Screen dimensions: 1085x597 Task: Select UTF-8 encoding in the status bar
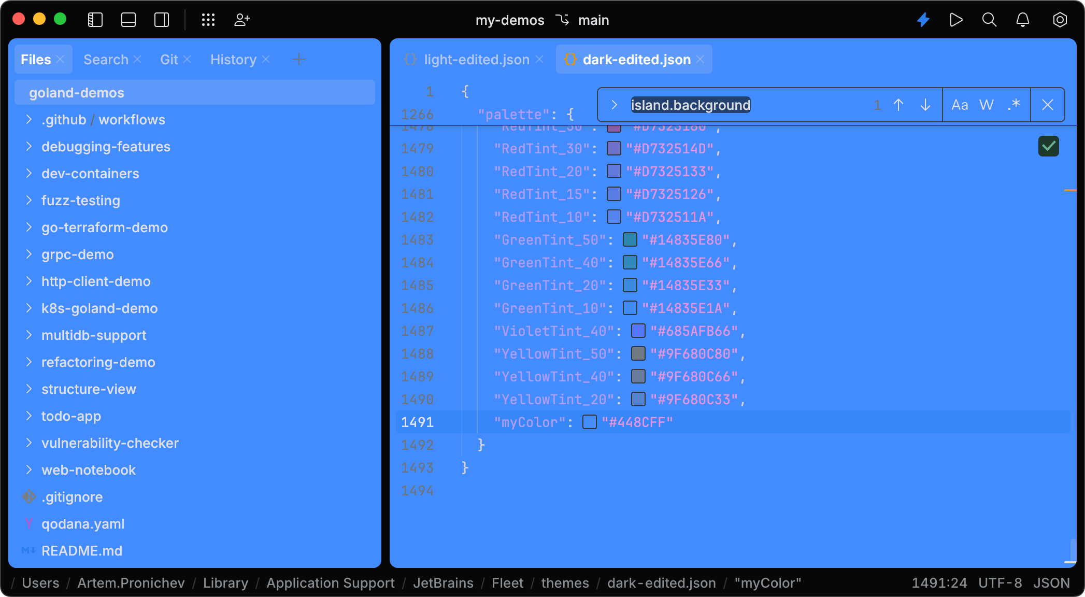1000,582
